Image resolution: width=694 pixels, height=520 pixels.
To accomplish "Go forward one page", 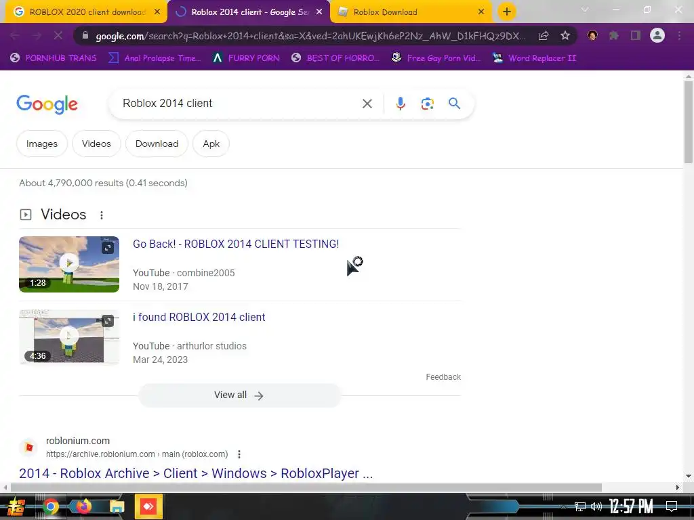I will click(x=37, y=36).
